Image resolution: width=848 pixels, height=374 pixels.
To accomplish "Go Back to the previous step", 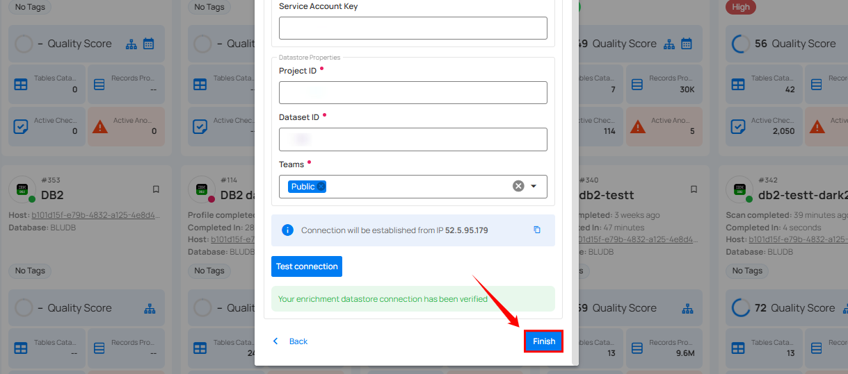I will pos(291,341).
